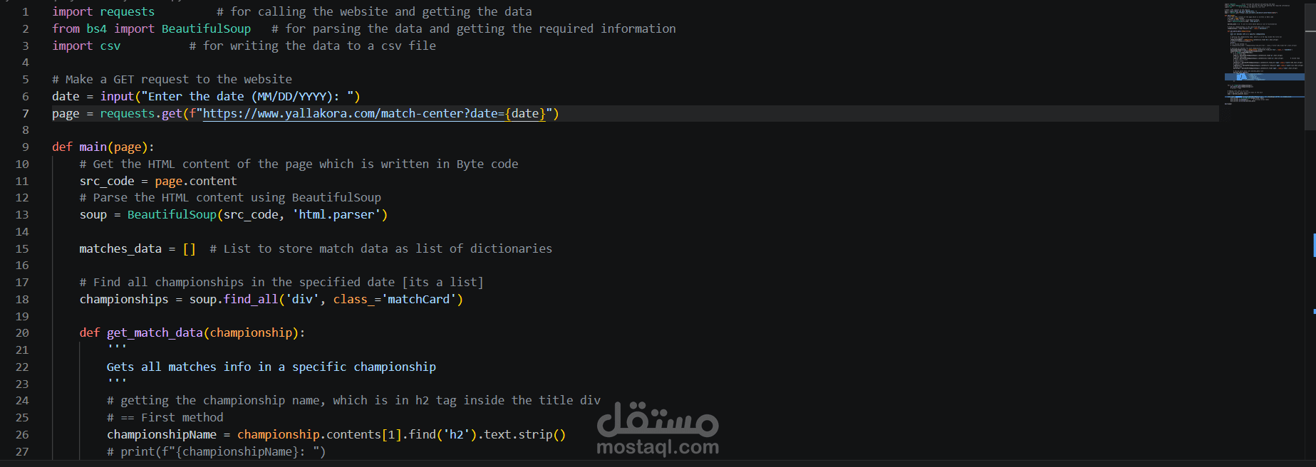Click the 'matchCard' string on line 18
This screenshot has width=1316, height=467.
[419, 300]
